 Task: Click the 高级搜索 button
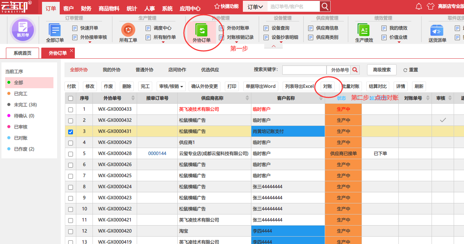[x=382, y=70]
